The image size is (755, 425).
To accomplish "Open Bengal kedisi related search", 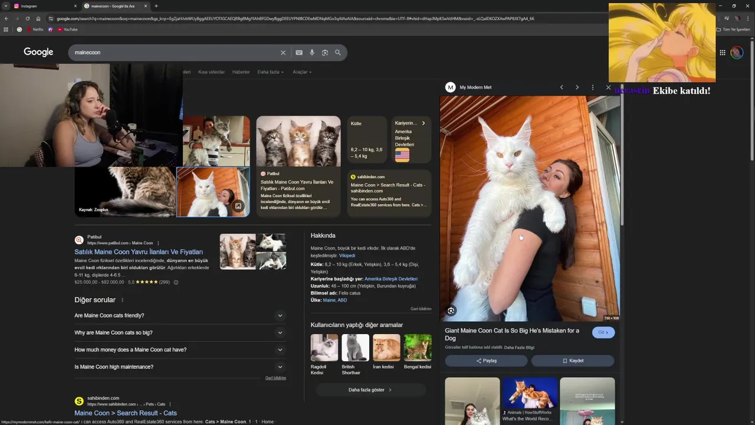I will coord(418,352).
